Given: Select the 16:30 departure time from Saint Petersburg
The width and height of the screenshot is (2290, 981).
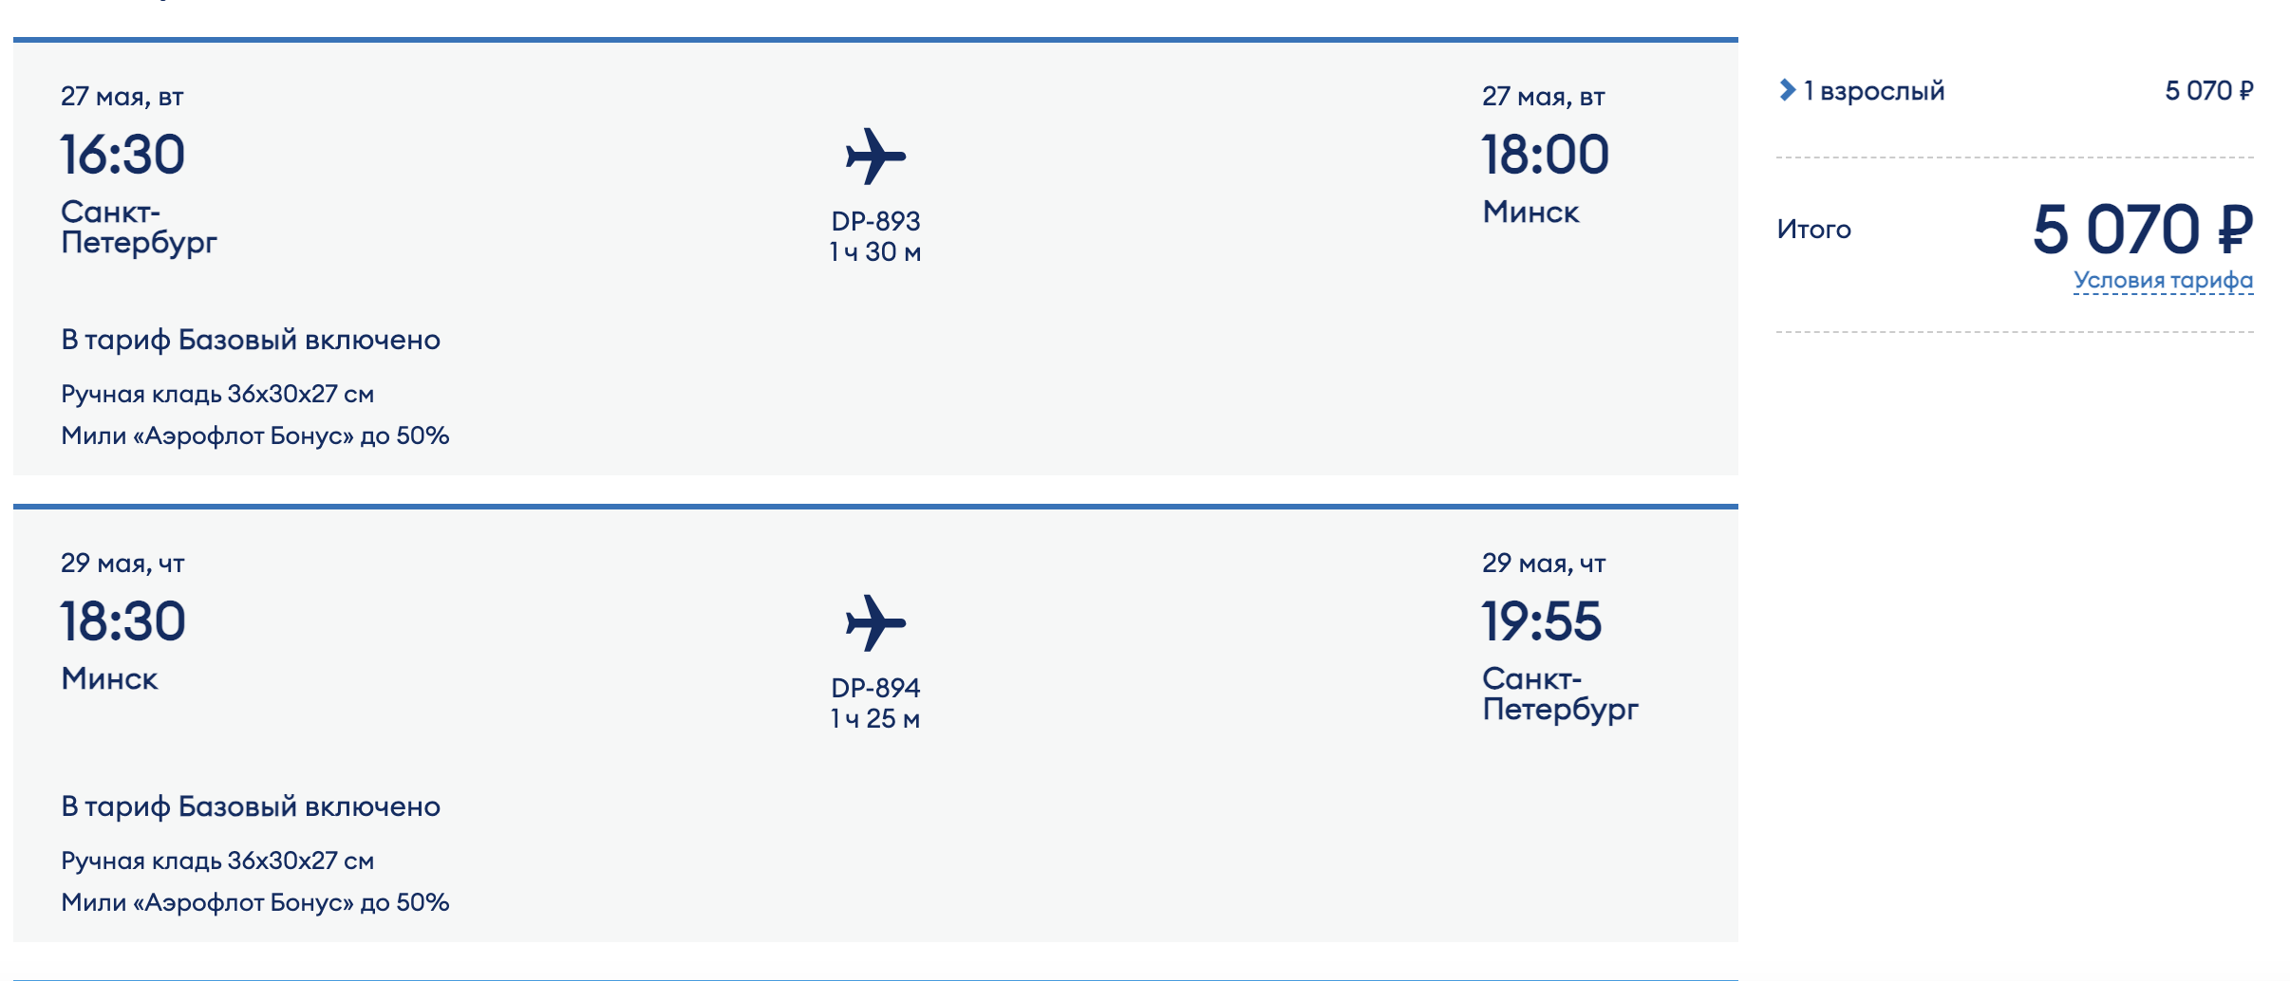Looking at the screenshot, I should [x=122, y=155].
